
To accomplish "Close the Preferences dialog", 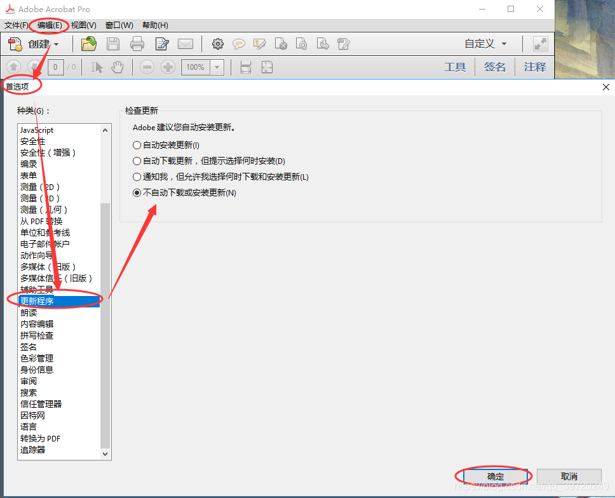I will (x=606, y=87).
